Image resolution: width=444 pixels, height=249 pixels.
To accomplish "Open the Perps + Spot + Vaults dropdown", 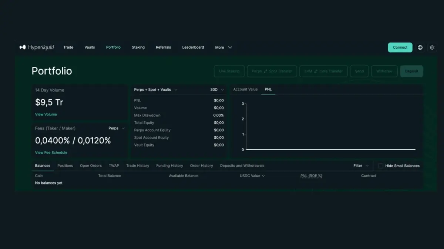I will [155, 90].
